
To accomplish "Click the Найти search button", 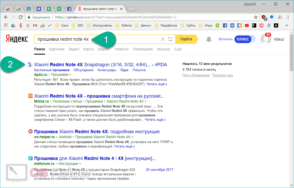I will tap(186, 39).
